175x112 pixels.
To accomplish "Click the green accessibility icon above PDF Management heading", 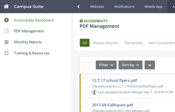I will [81, 21].
